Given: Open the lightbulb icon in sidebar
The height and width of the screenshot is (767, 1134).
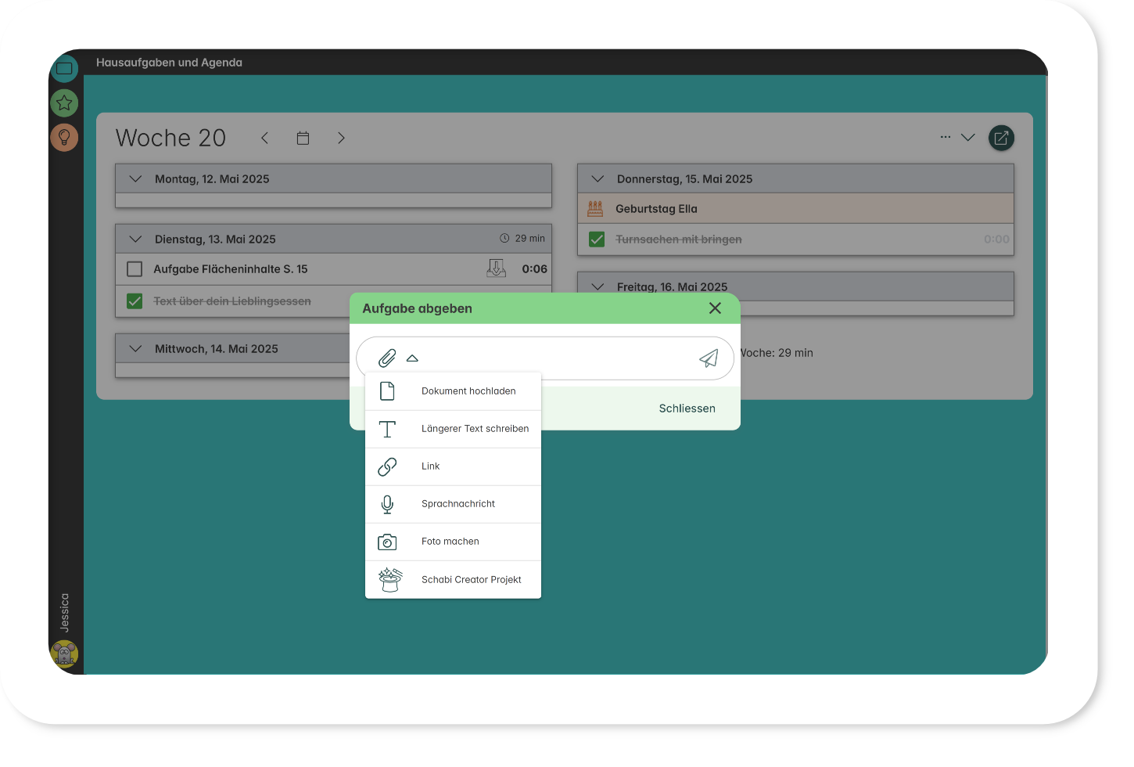Looking at the screenshot, I should 64,138.
